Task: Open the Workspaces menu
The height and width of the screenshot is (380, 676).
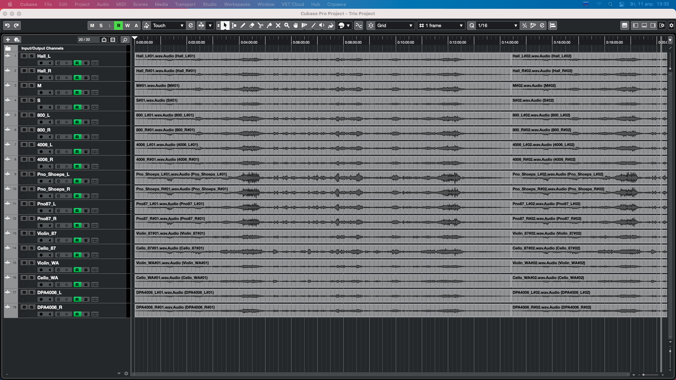Action: pos(237,4)
